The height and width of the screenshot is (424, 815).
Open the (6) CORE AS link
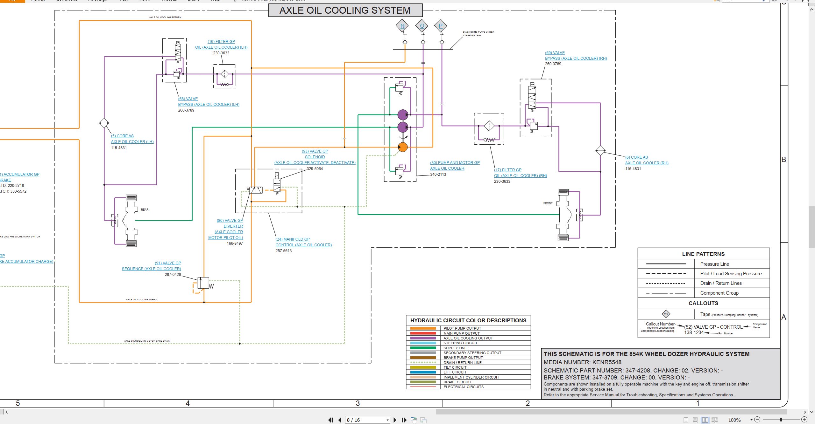(636, 157)
